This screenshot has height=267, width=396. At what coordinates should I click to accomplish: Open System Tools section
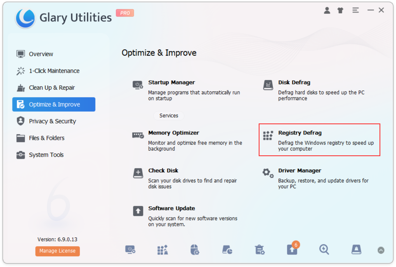pos(46,155)
